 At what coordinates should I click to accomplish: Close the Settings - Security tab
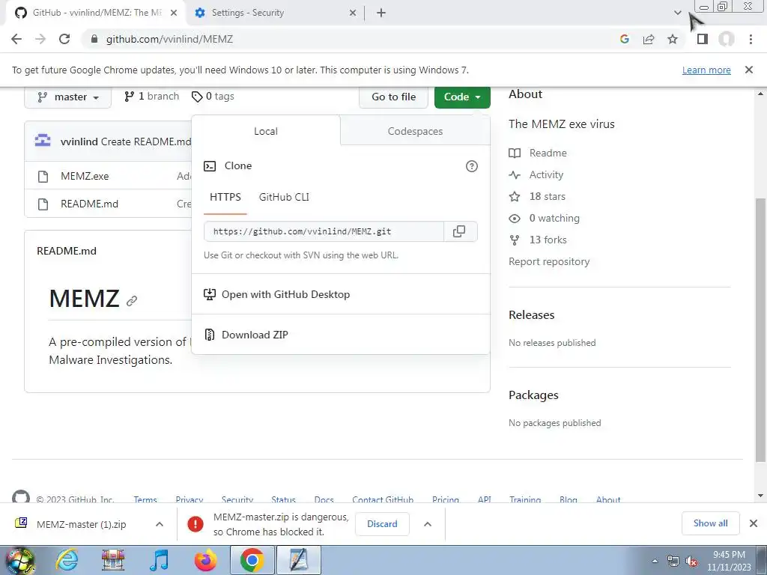tap(353, 13)
